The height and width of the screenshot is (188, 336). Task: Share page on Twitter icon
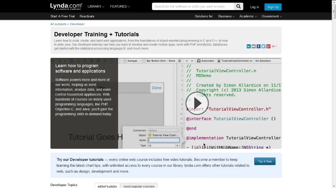[263, 46]
